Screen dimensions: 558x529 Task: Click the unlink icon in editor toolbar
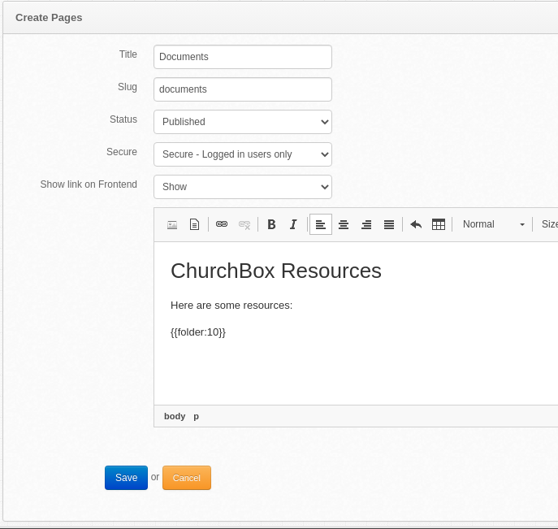click(244, 224)
